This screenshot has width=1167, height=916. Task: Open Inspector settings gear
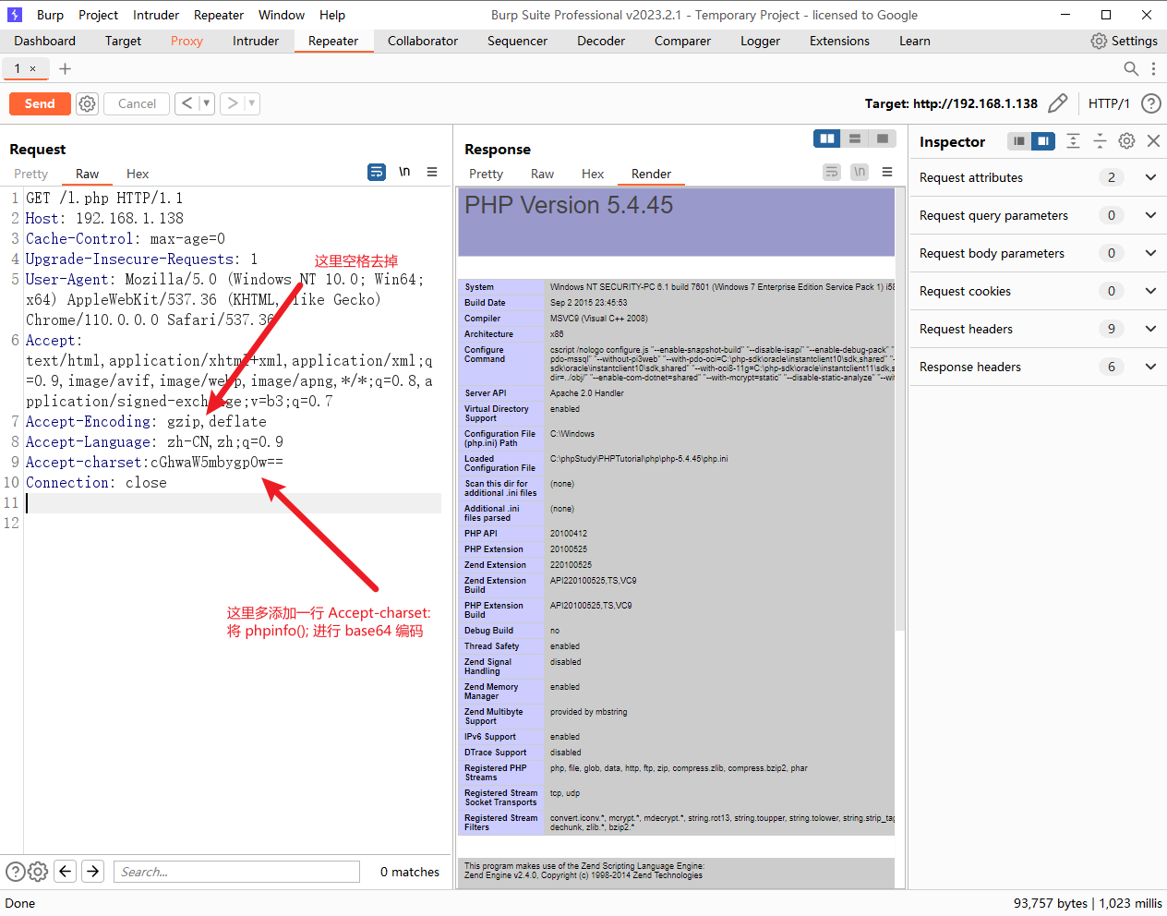pyautogui.click(x=1126, y=141)
